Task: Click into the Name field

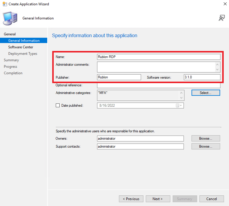Action: coord(158,57)
